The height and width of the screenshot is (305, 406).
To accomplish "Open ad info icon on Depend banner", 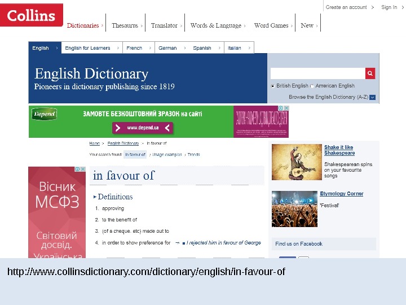I will pos(281,108).
